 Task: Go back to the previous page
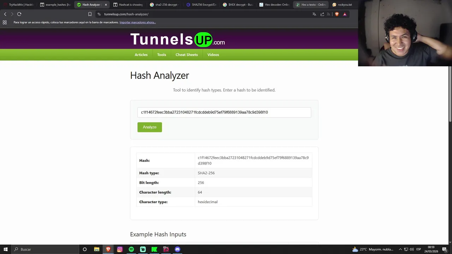coord(5,14)
